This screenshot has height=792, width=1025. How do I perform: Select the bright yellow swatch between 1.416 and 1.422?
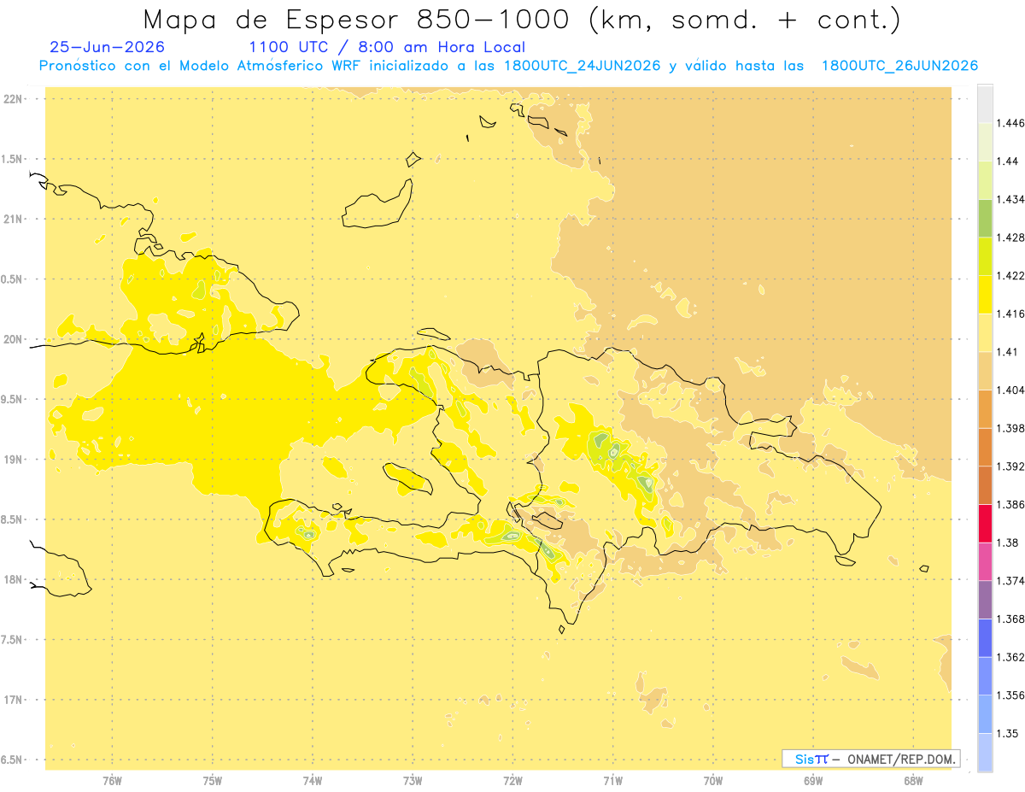pyautogui.click(x=985, y=295)
